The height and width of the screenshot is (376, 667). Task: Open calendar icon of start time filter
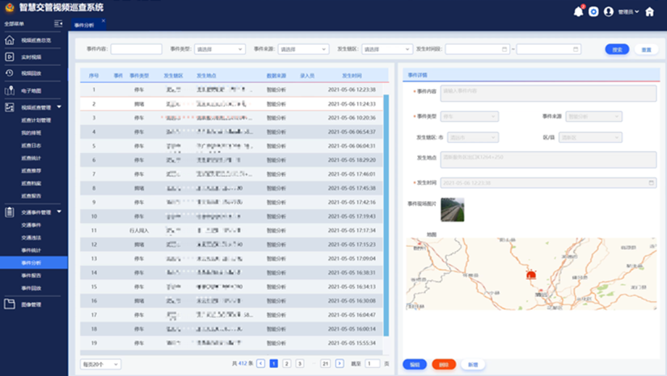tap(505, 49)
